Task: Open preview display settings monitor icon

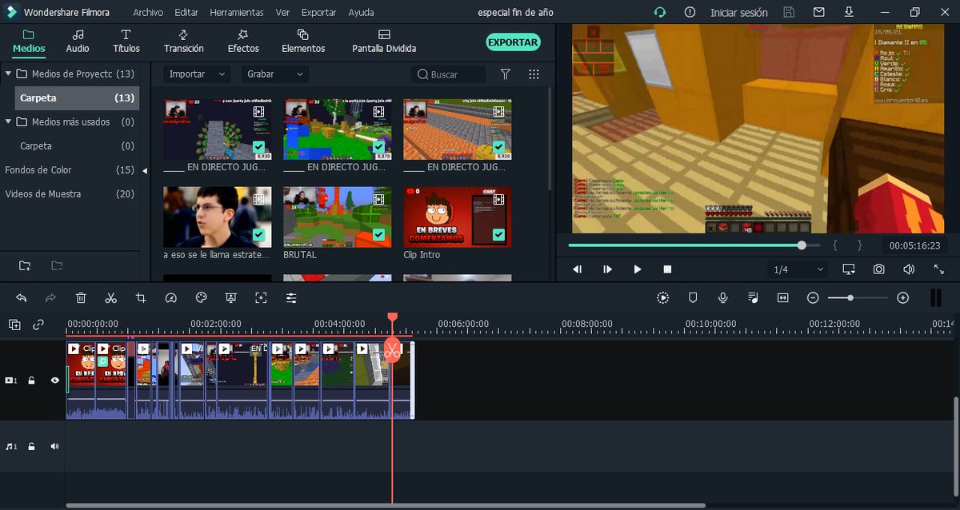Action: (849, 269)
